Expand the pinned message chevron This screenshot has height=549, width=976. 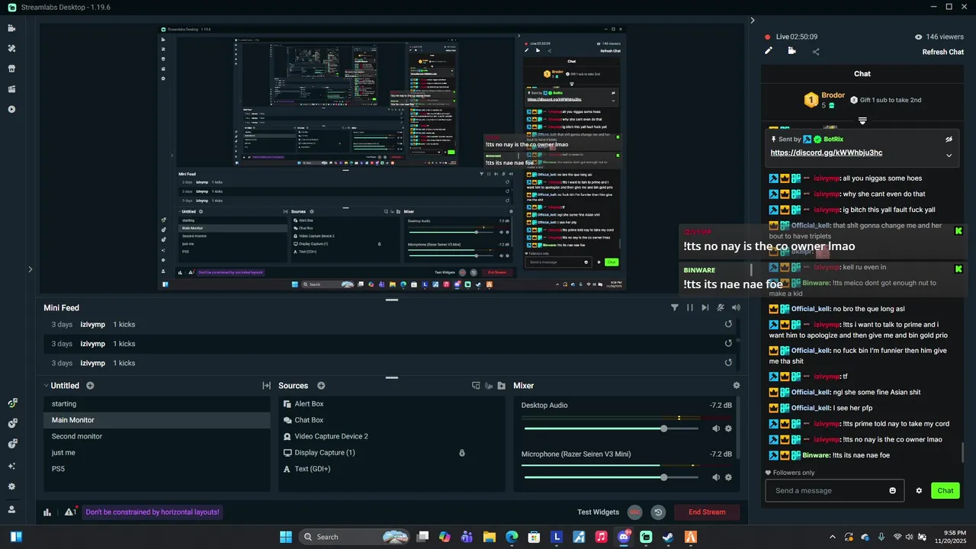pos(949,156)
